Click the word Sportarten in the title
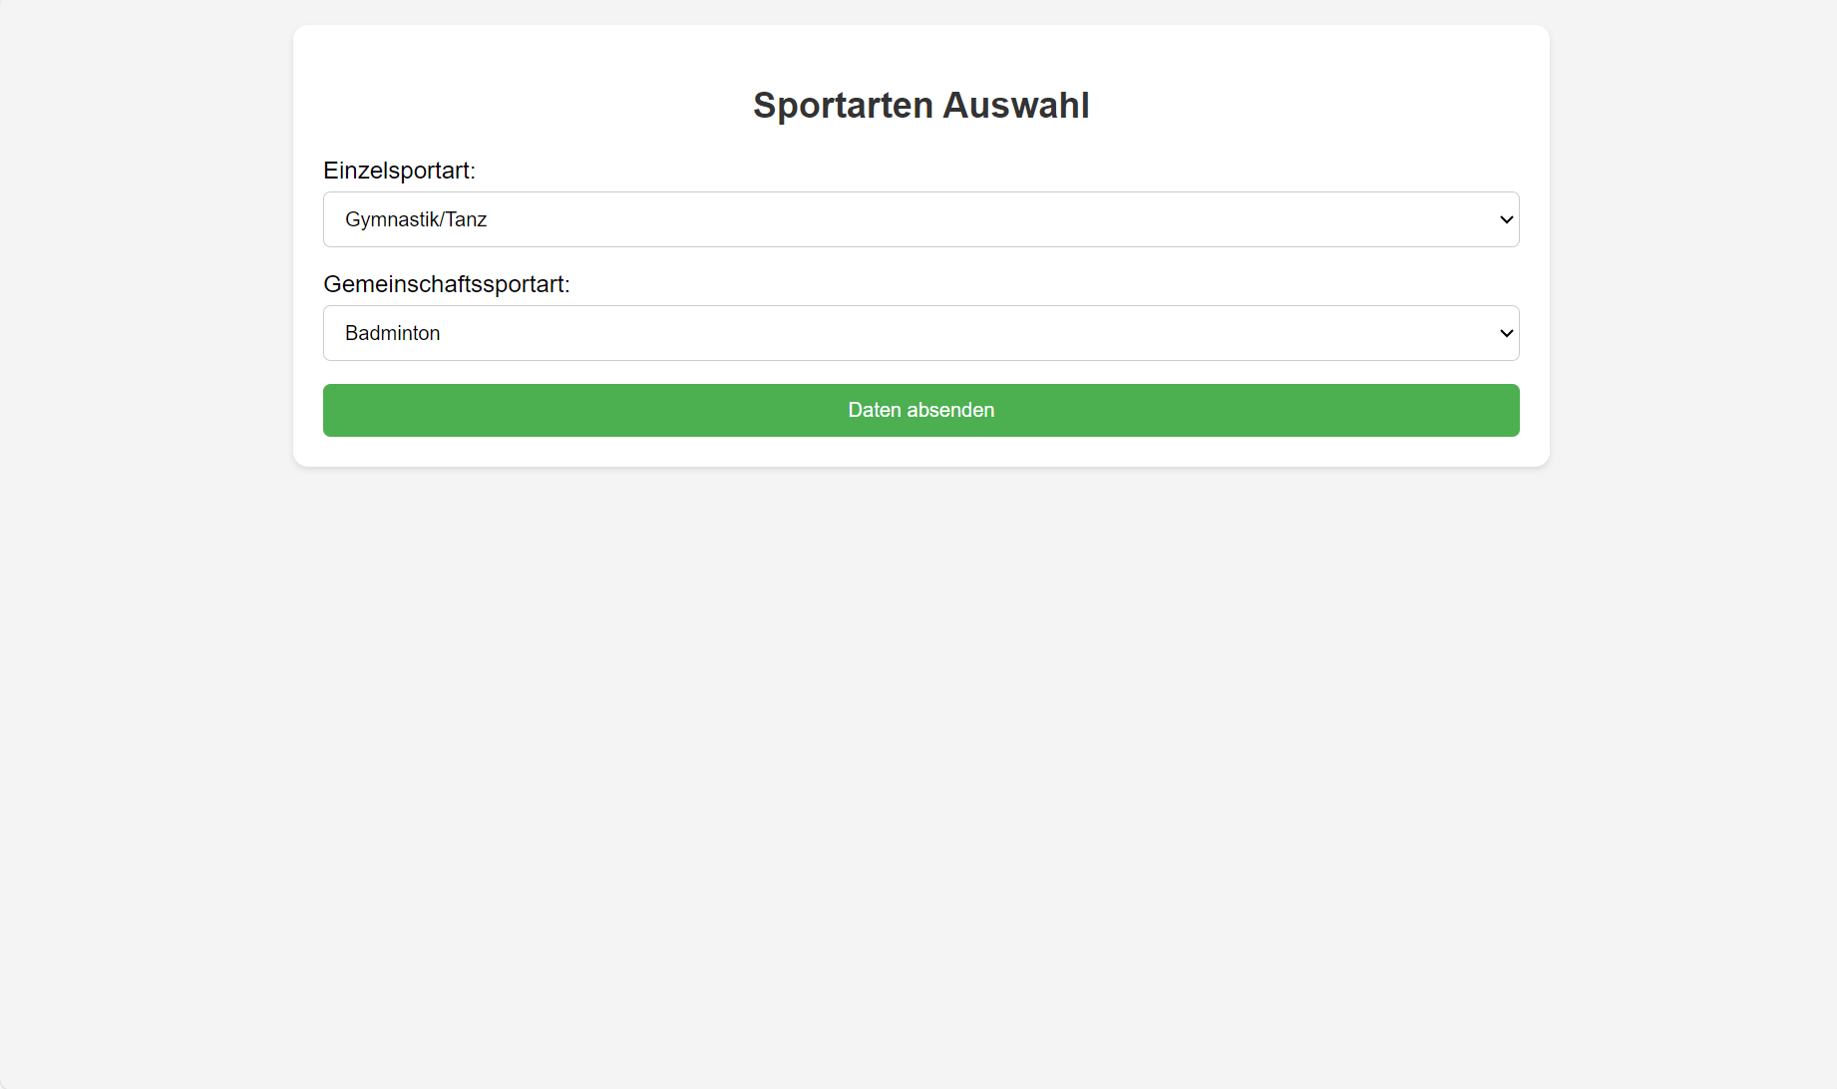Screen dimensions: 1837x1089 pos(843,105)
